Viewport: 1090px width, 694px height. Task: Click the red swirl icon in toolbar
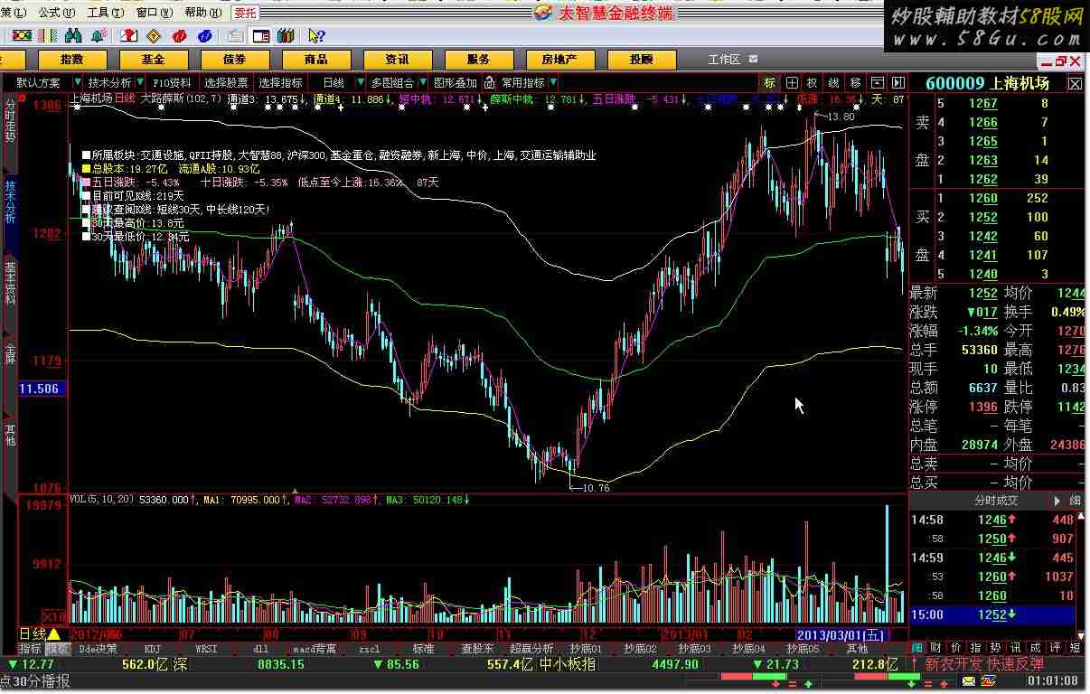point(179,36)
